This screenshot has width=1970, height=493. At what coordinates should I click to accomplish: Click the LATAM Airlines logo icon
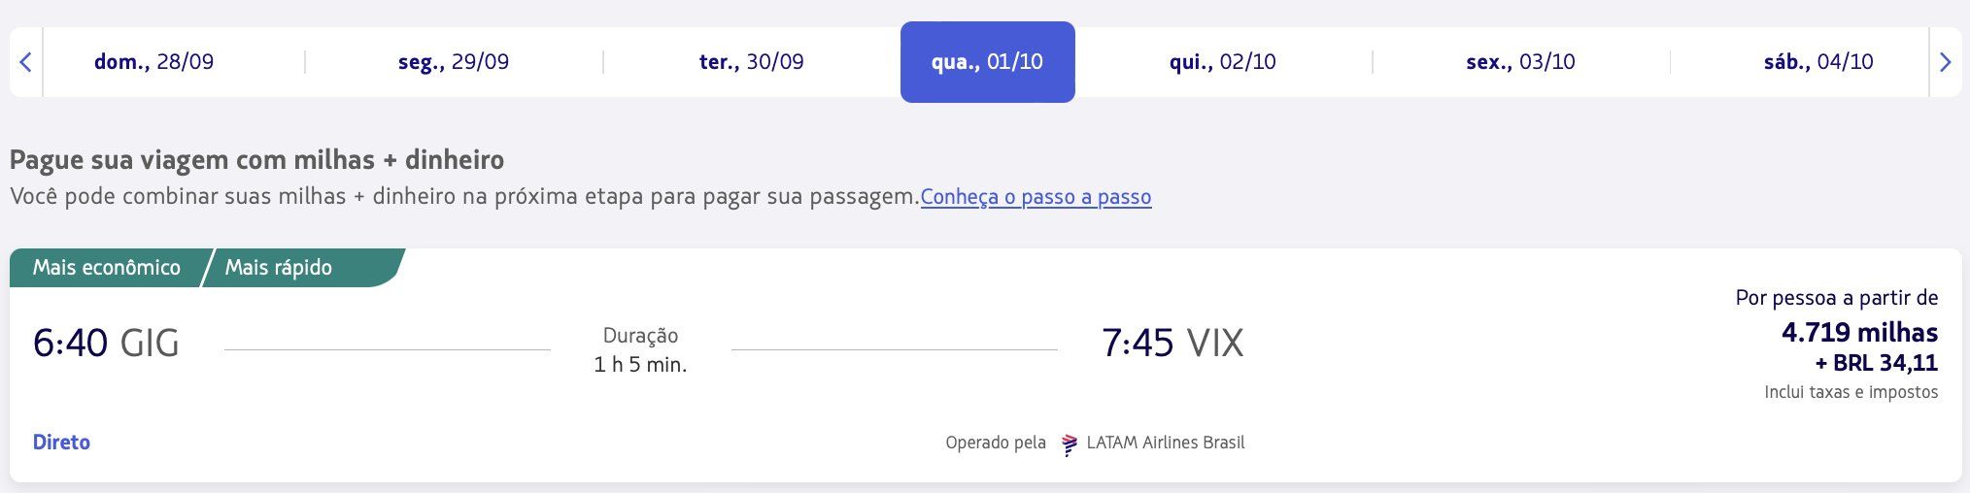1070,444
